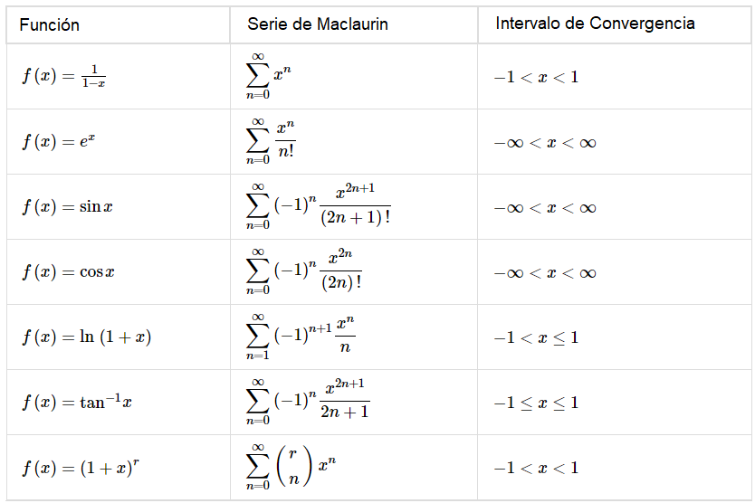The height and width of the screenshot is (503, 755).
Task: Click the series for ln(1+x) starting at n=1
Action: [300, 337]
